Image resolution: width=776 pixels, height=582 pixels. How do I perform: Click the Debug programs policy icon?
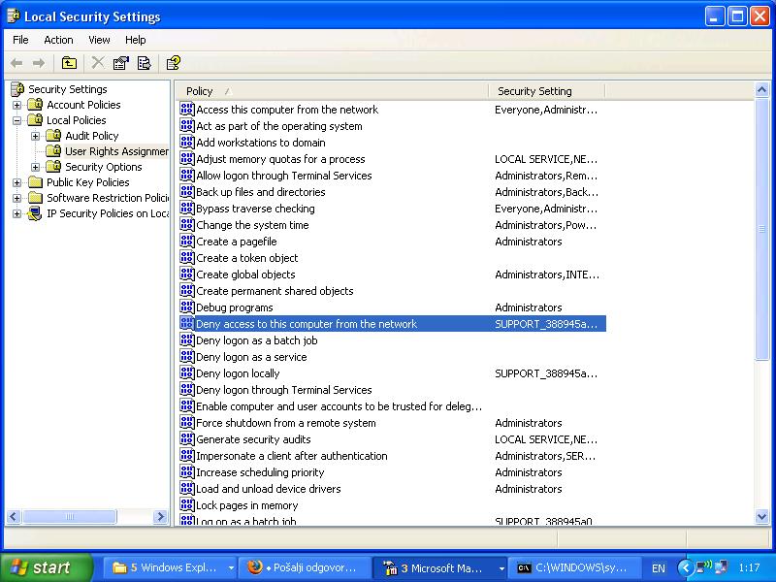click(x=187, y=307)
